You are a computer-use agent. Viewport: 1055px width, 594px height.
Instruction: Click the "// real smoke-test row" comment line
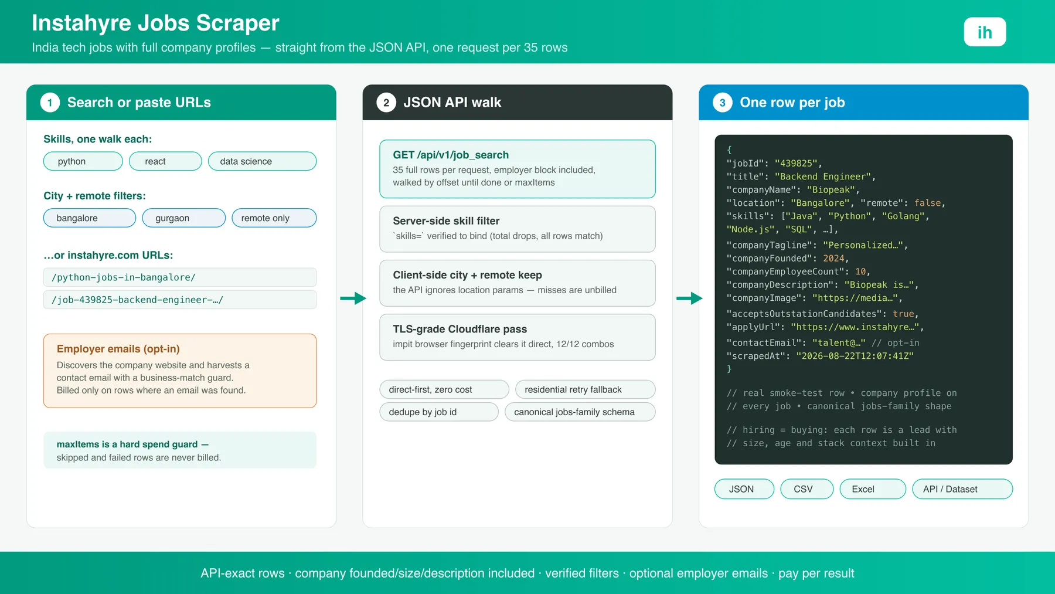(842, 393)
